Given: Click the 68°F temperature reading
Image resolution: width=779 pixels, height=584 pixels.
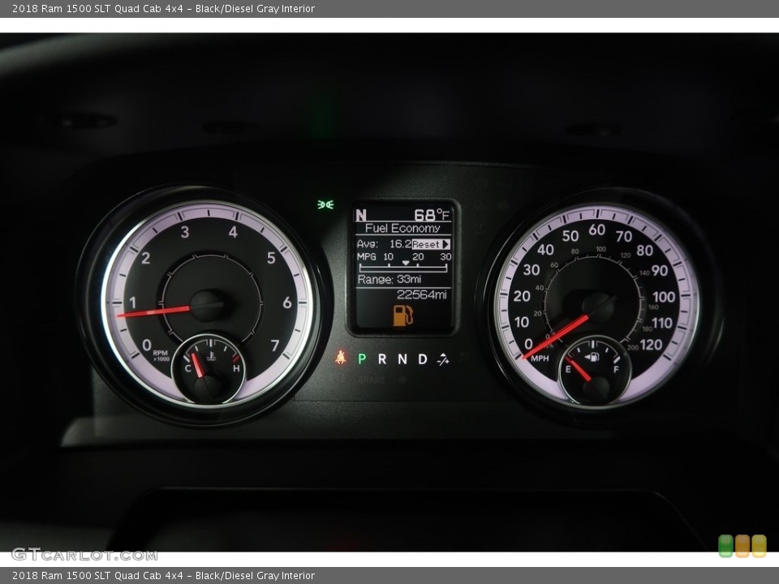Looking at the screenshot, I should [432, 214].
